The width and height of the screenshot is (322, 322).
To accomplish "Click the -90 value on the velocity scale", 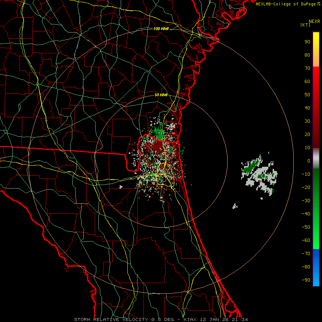I will pyautogui.click(x=306, y=280).
